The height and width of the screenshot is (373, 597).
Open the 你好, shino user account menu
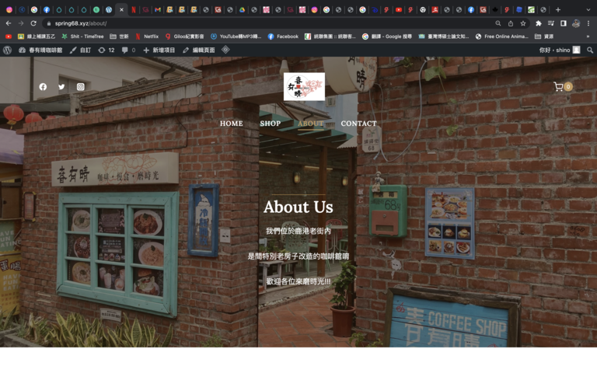(x=559, y=50)
